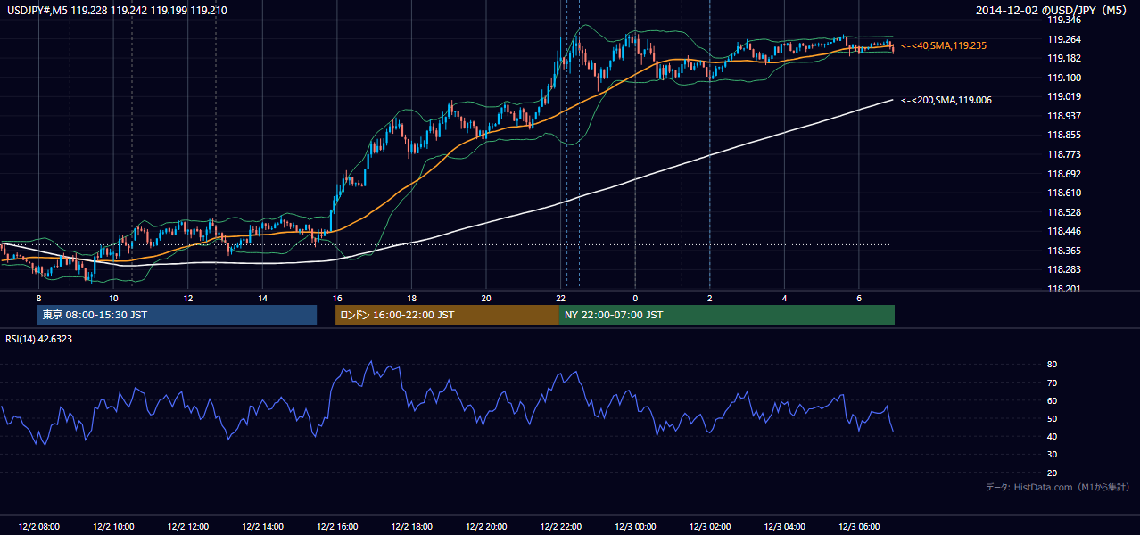Click price axis value 119.346
This screenshot has width=1140, height=535.
1063,20
